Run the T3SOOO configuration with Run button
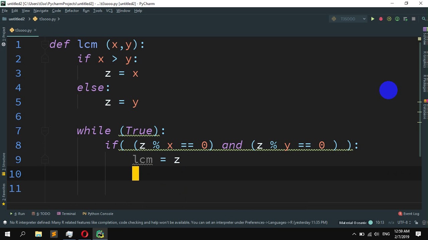 372,19
